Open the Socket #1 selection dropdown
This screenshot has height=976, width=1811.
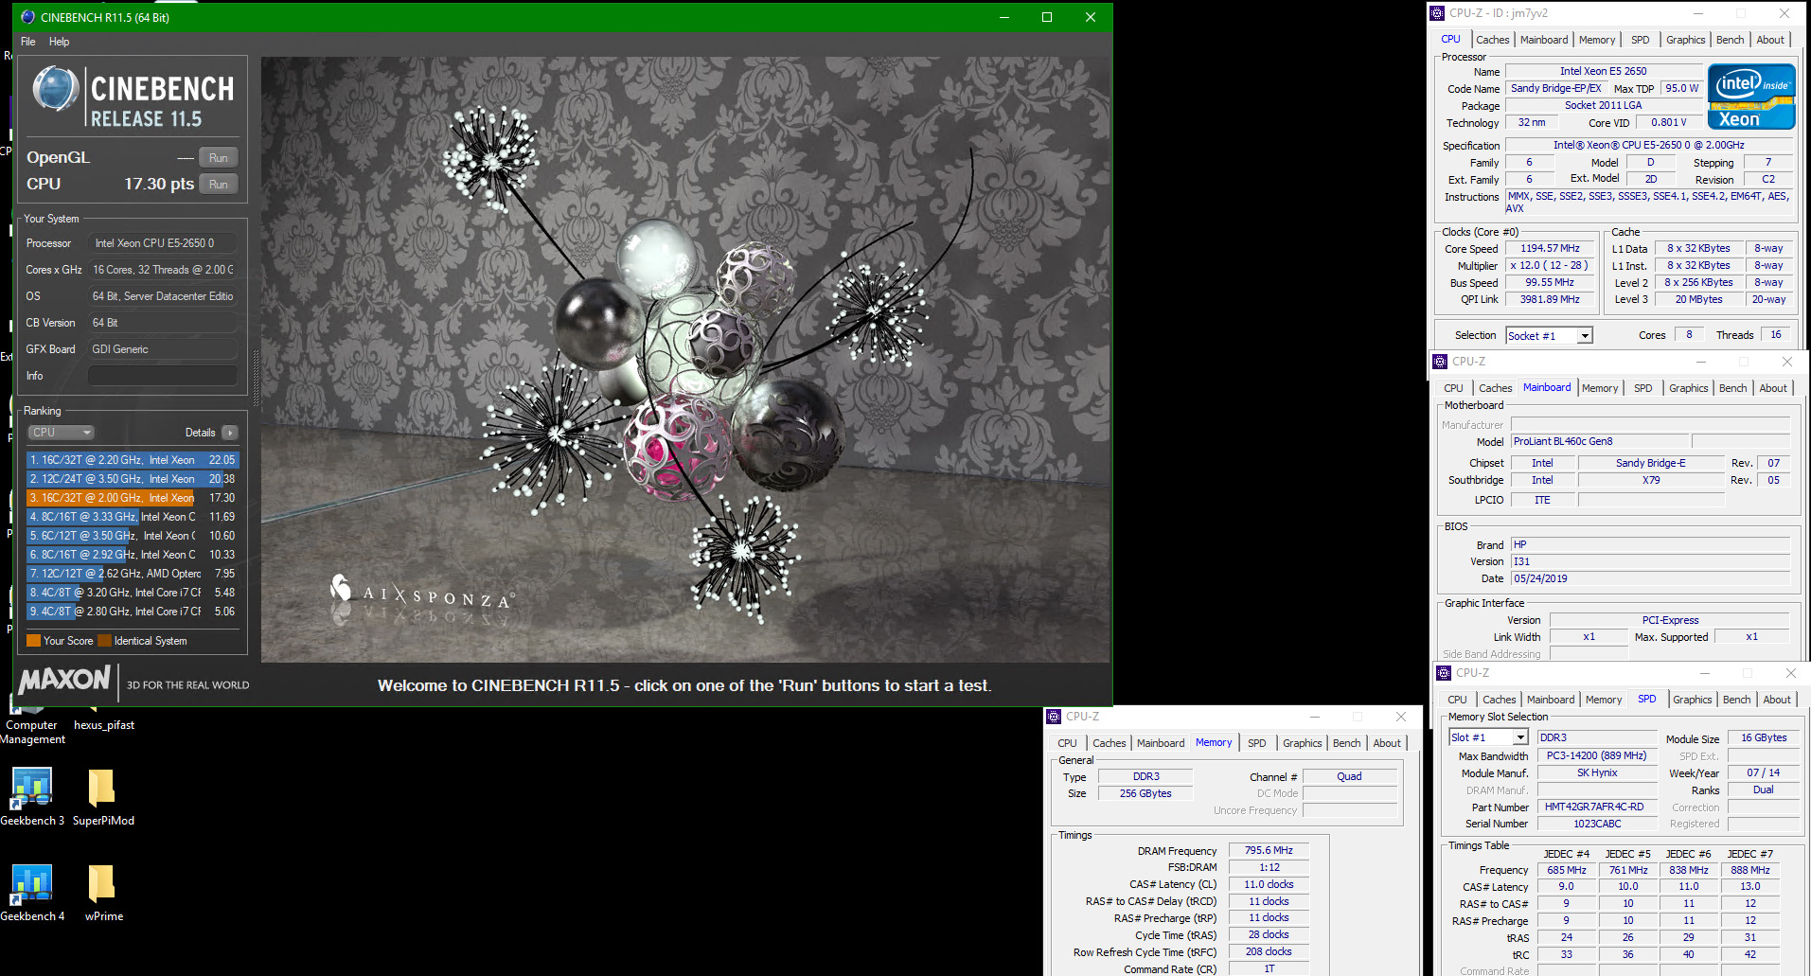click(1550, 335)
